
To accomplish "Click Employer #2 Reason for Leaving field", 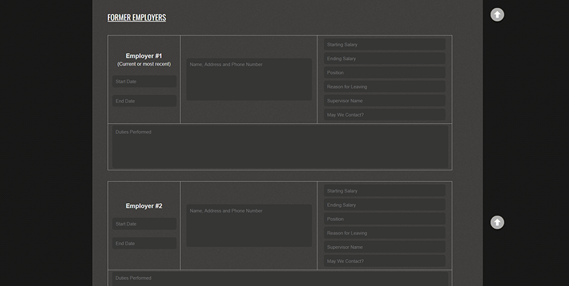I will click(x=384, y=233).
